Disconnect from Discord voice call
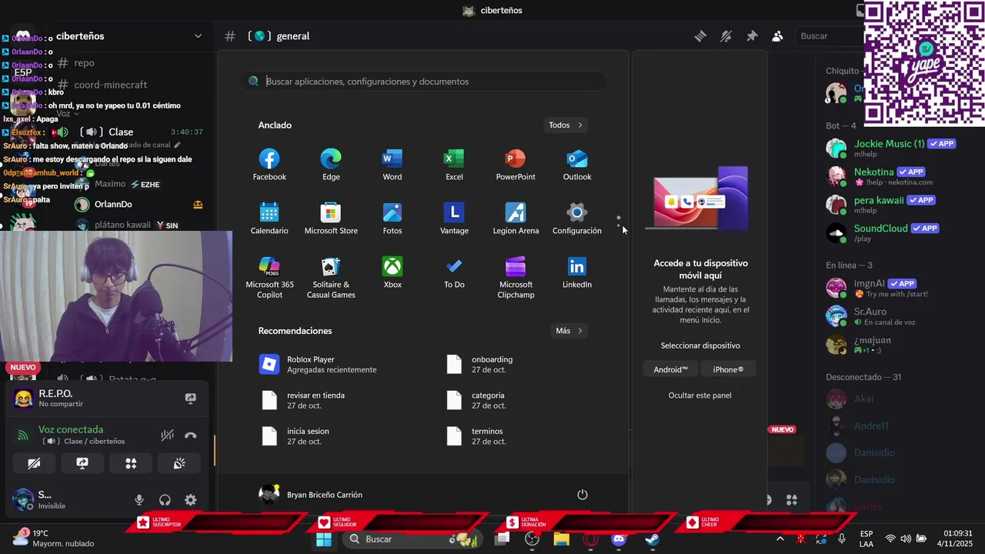985x554 pixels. click(191, 436)
